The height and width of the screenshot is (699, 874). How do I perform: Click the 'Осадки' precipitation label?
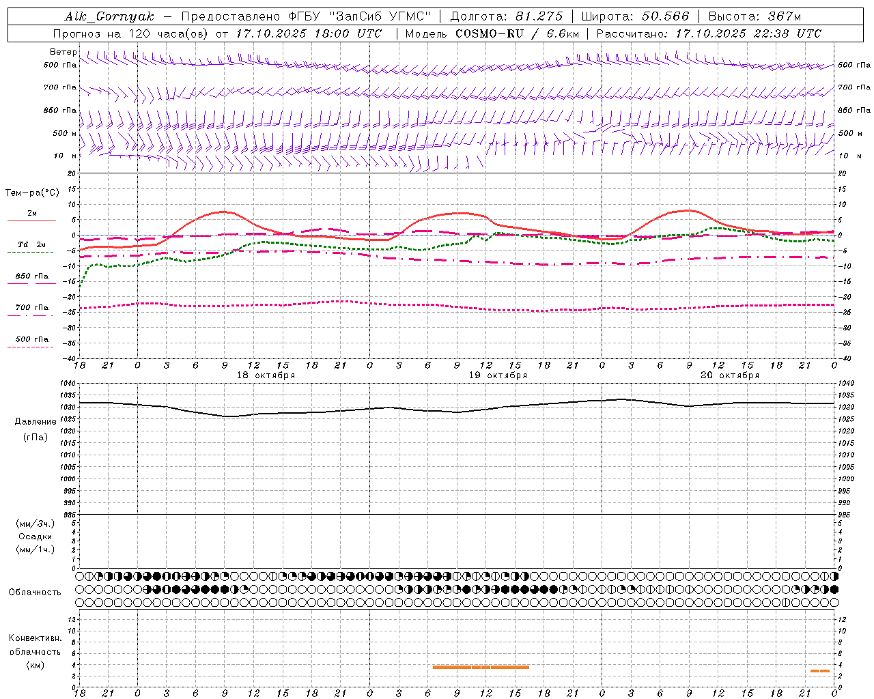click(36, 537)
